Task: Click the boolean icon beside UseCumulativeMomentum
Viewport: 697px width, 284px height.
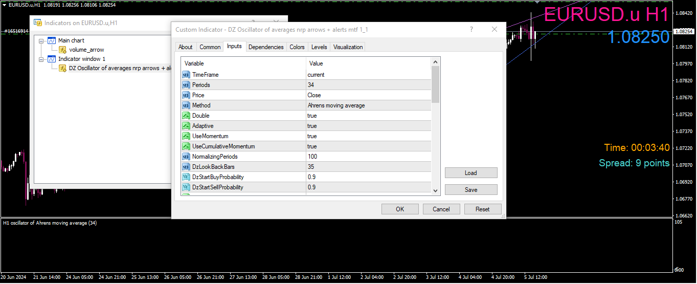Action: coord(186,146)
